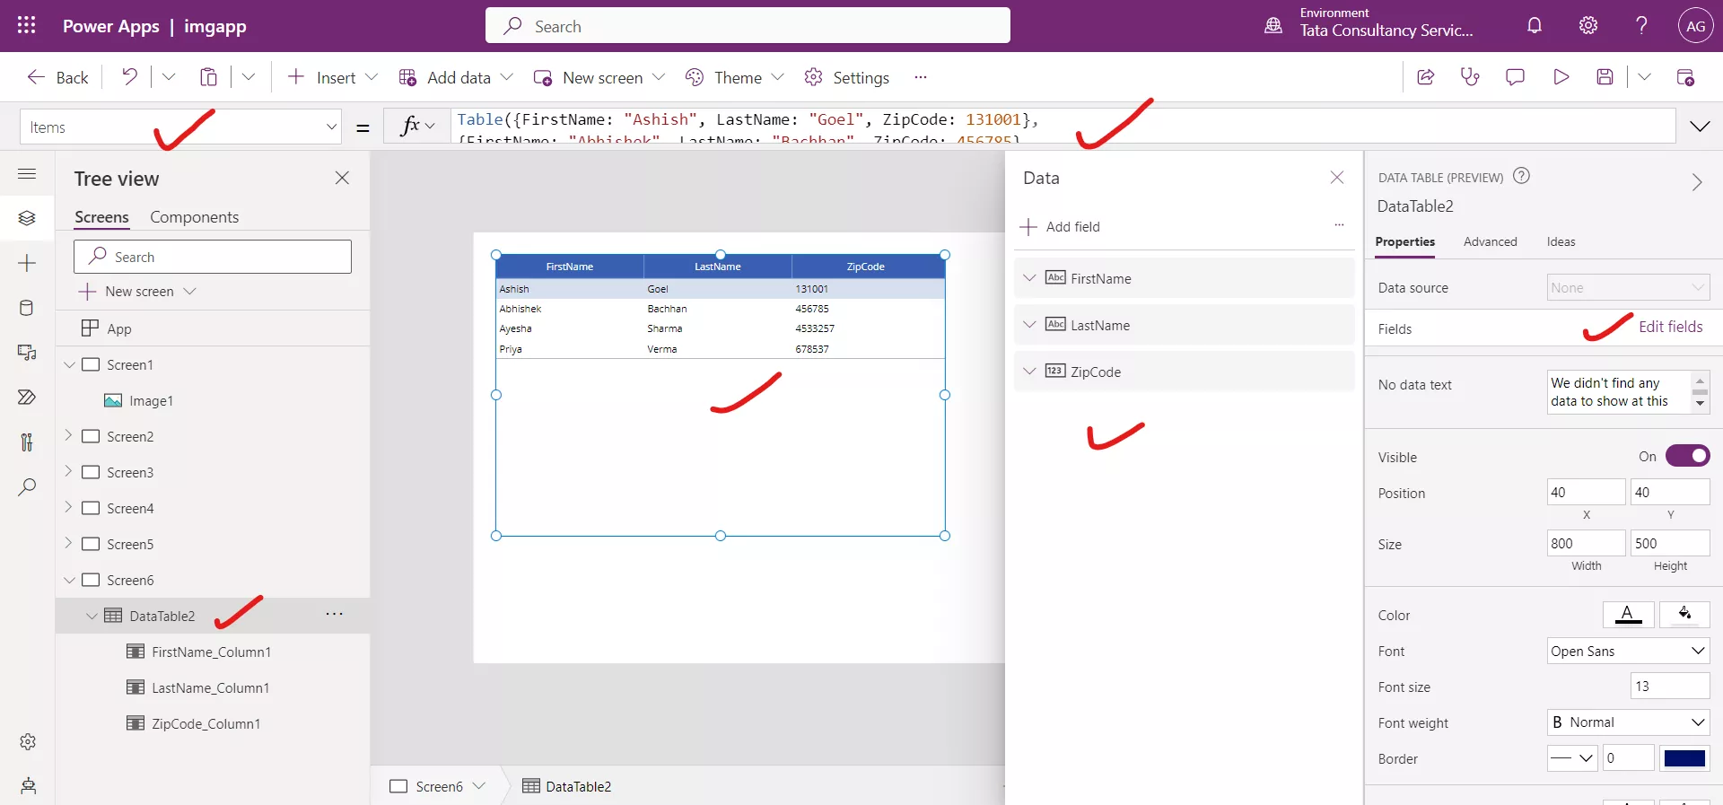Viewport: 1723px width, 805px height.
Task: Click the Font size 13 field
Action: tap(1669, 687)
